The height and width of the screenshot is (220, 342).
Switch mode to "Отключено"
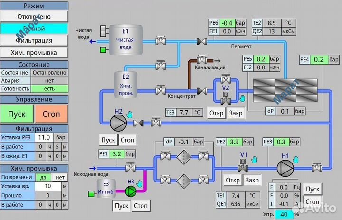[34, 17]
